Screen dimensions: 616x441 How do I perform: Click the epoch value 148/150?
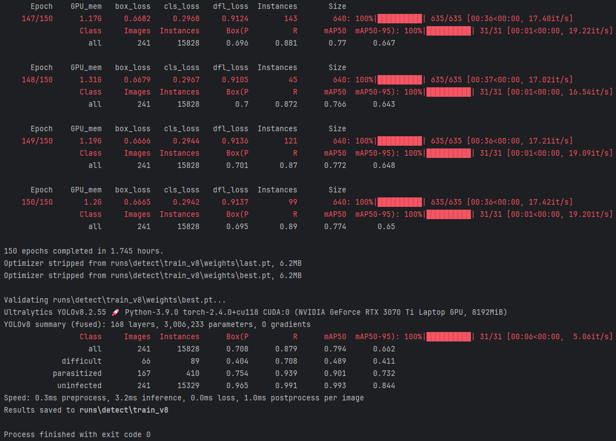(x=37, y=80)
